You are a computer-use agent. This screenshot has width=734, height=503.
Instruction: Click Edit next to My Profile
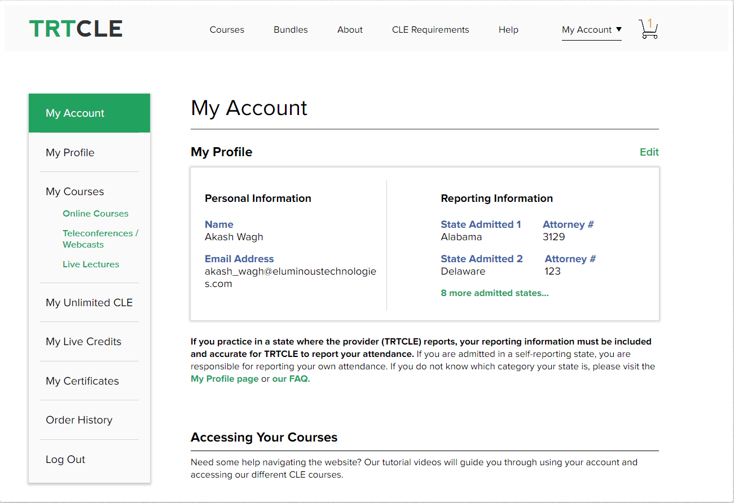pyautogui.click(x=649, y=152)
